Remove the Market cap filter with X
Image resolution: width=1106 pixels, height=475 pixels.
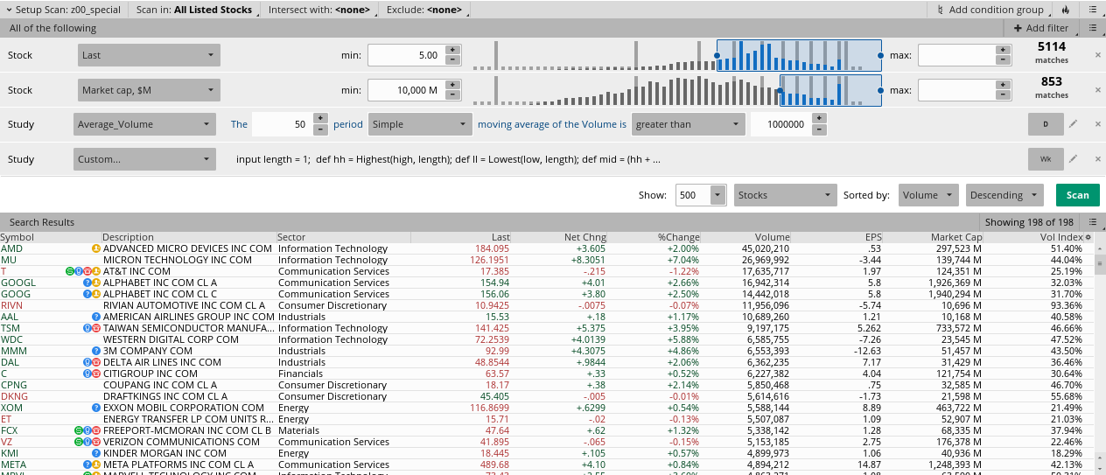point(1098,89)
